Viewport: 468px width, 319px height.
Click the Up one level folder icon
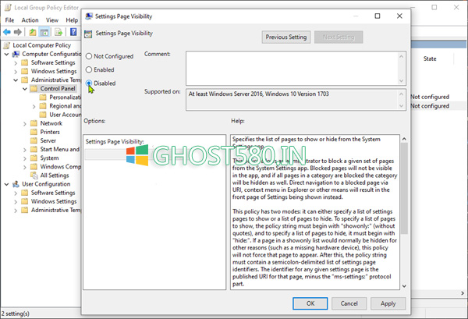click(x=33, y=32)
